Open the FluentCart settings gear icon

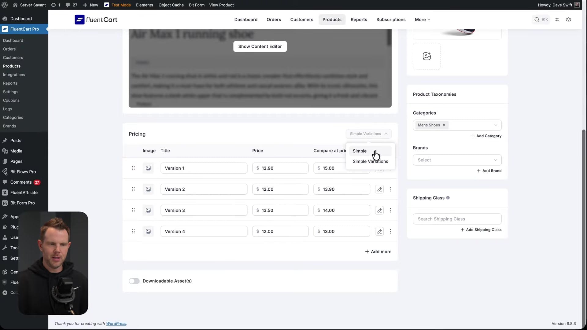[568, 20]
